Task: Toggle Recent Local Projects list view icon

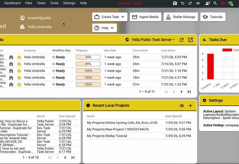Action: (x=181, y=106)
